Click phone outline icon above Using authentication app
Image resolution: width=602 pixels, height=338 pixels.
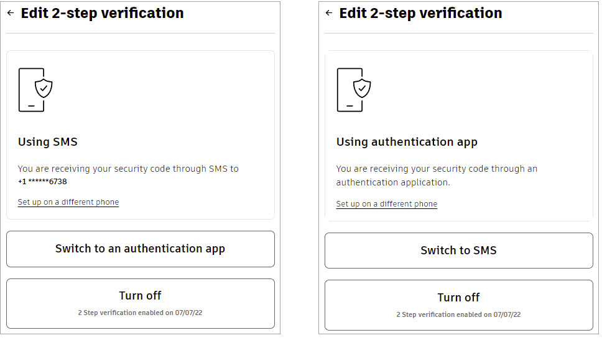pos(349,90)
